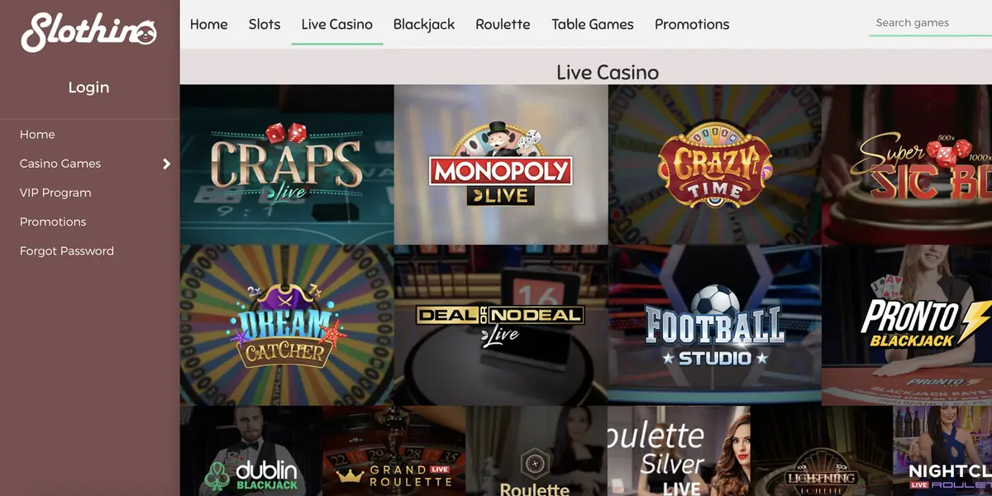This screenshot has width=992, height=496.
Task: Click the Forgot Password link
Action: (67, 250)
